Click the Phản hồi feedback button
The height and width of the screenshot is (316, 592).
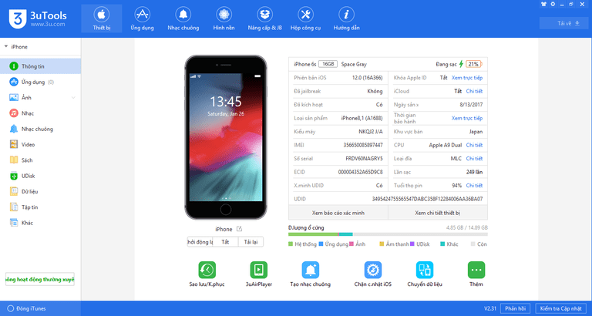pos(515,308)
